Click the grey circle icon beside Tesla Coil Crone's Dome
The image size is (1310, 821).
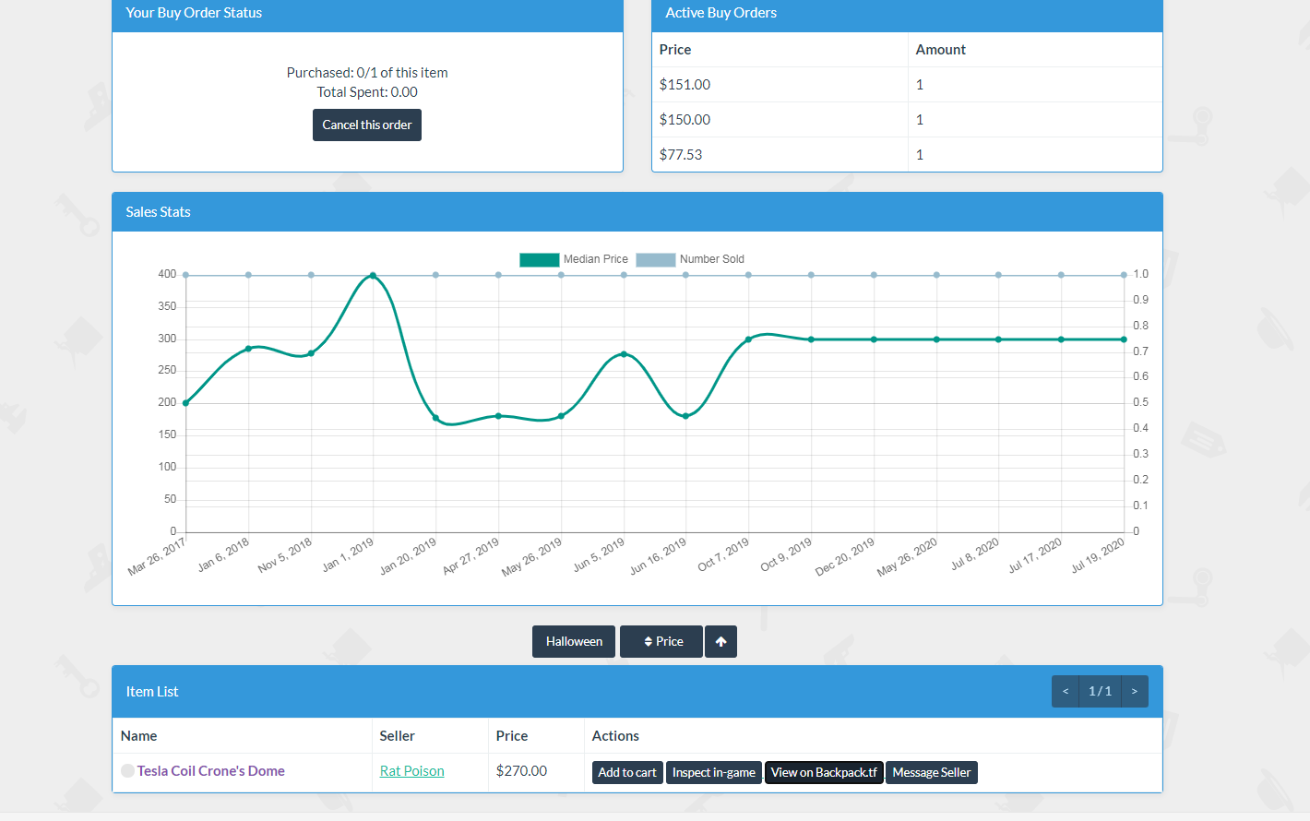(127, 771)
